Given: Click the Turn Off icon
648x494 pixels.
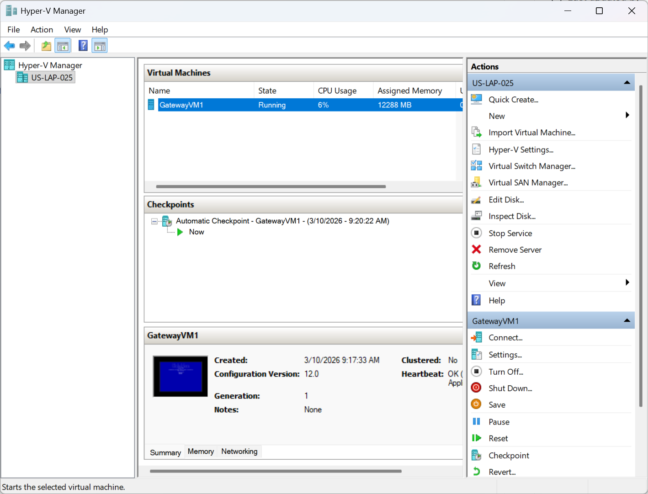Looking at the screenshot, I should [476, 372].
